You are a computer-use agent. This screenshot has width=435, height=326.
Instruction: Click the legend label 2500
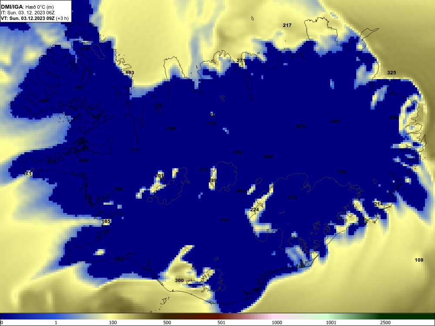click(x=385, y=323)
